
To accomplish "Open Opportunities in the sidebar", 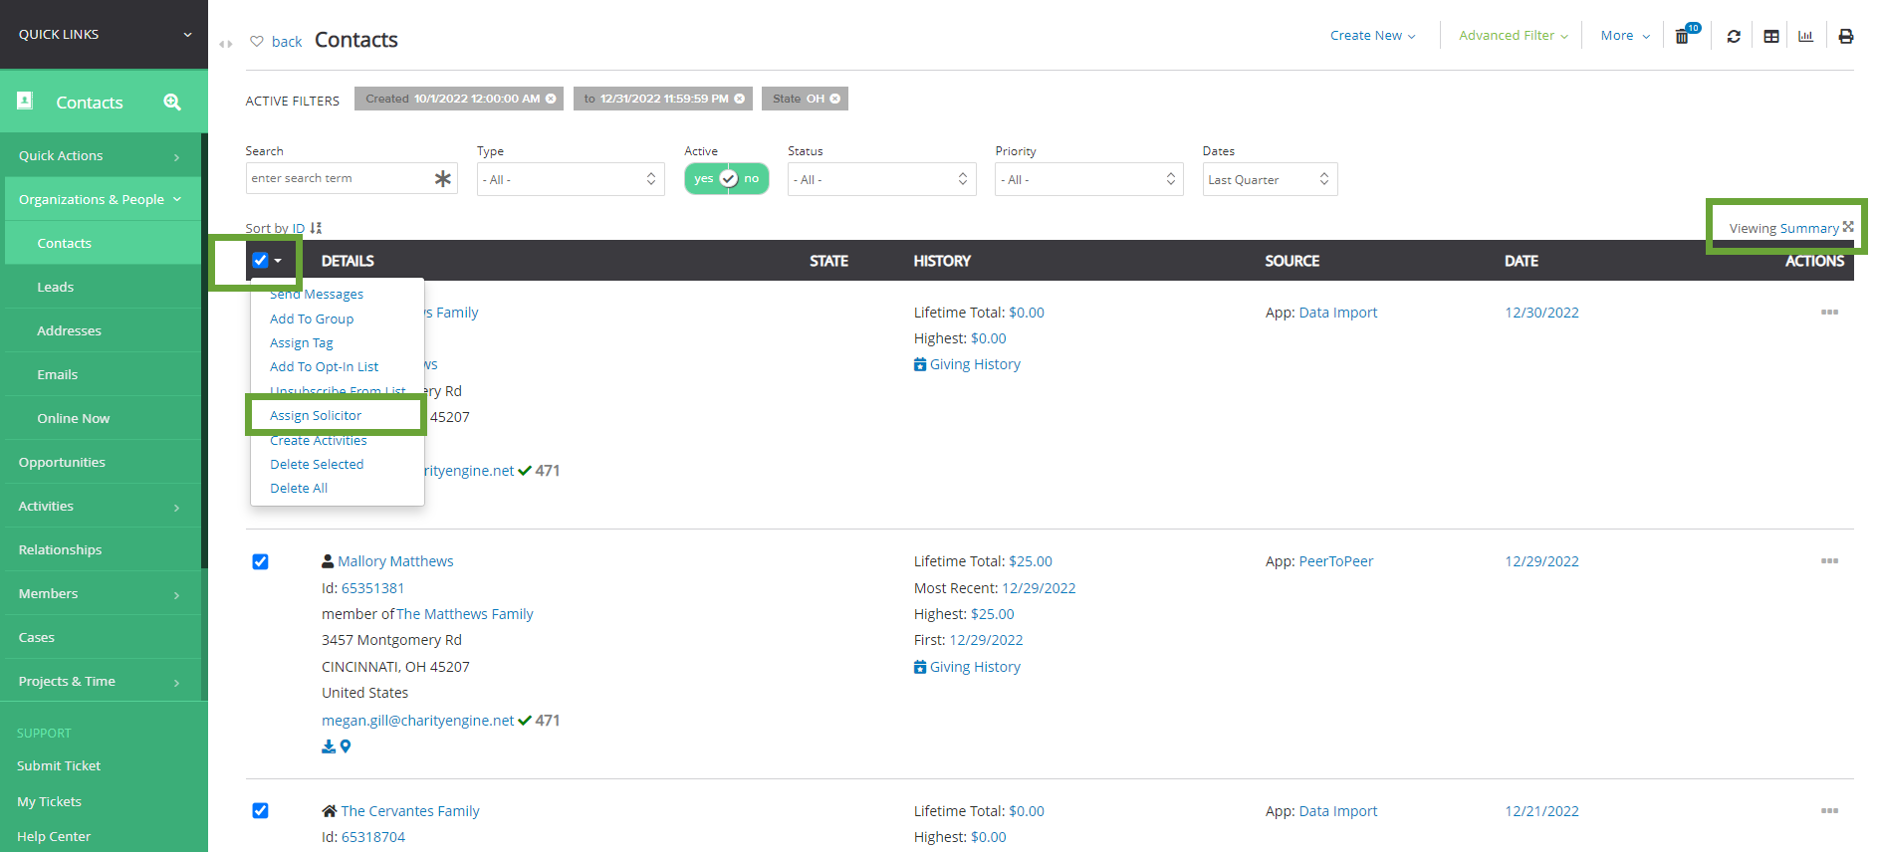I will click(62, 462).
